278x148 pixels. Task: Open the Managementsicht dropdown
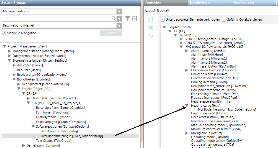[x=119, y=11]
